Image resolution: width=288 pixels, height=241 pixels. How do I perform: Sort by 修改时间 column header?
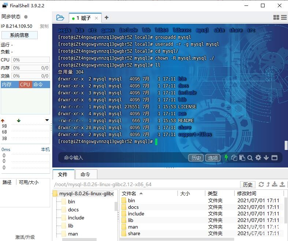click(259, 193)
